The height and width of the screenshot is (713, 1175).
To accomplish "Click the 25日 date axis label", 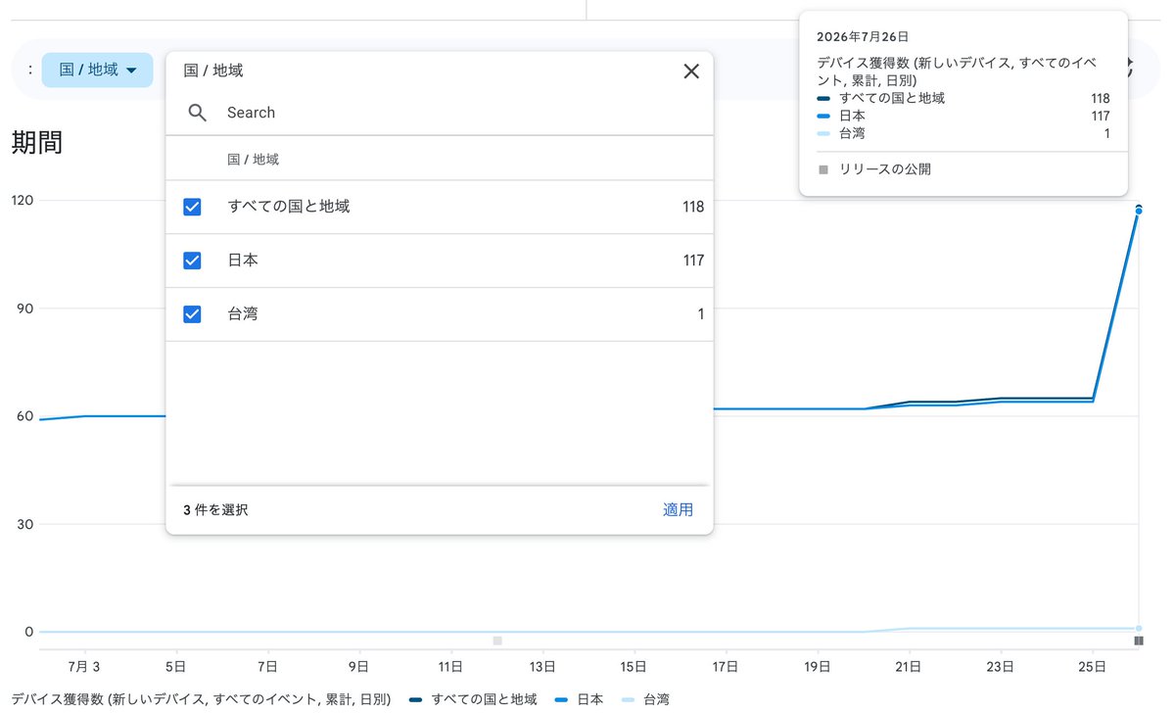I will click(1093, 668).
